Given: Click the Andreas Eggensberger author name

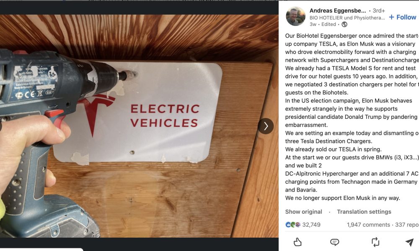Looking at the screenshot, I should point(338,11).
